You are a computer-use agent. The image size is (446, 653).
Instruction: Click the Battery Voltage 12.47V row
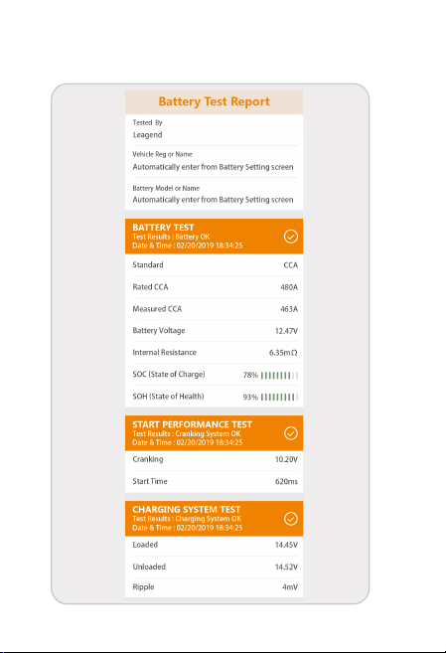tap(214, 331)
